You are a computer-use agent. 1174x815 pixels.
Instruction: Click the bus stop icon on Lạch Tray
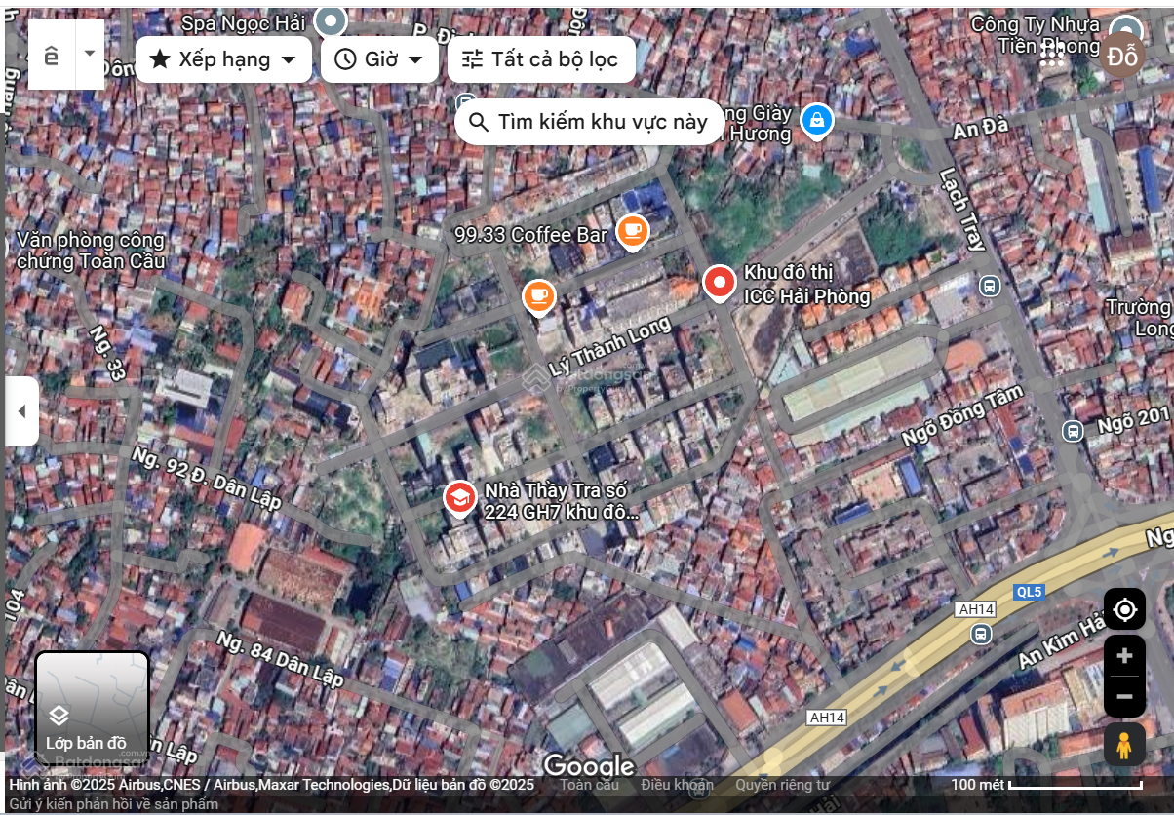point(989,287)
